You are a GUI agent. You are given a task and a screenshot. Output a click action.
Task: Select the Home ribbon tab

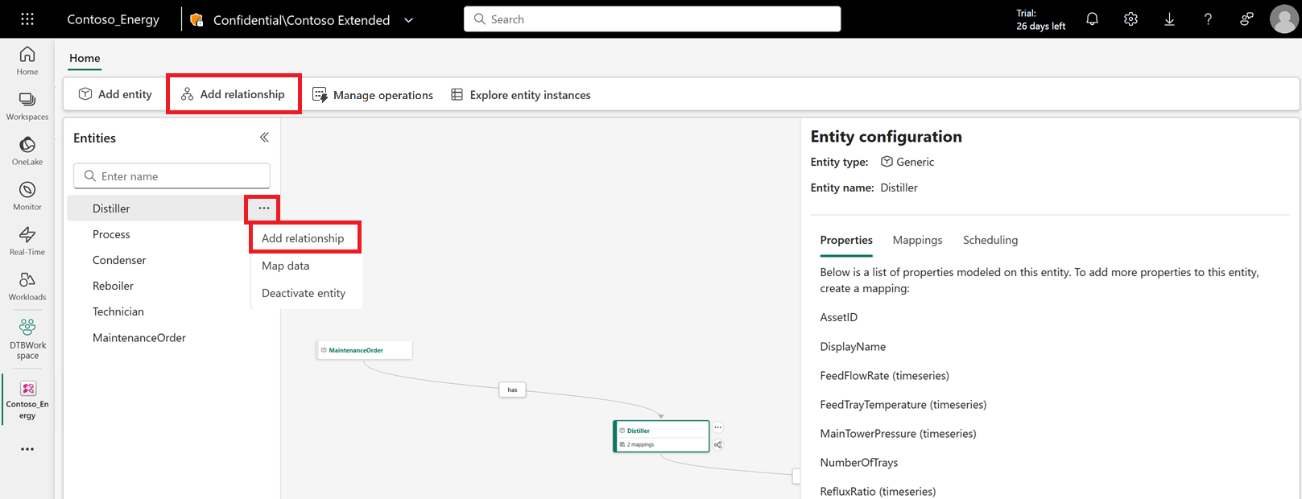coord(85,58)
